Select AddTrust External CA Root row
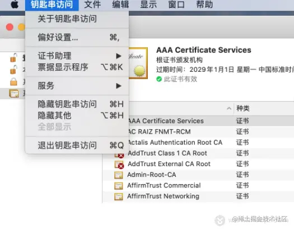This screenshot has width=294, height=229. 198,164
